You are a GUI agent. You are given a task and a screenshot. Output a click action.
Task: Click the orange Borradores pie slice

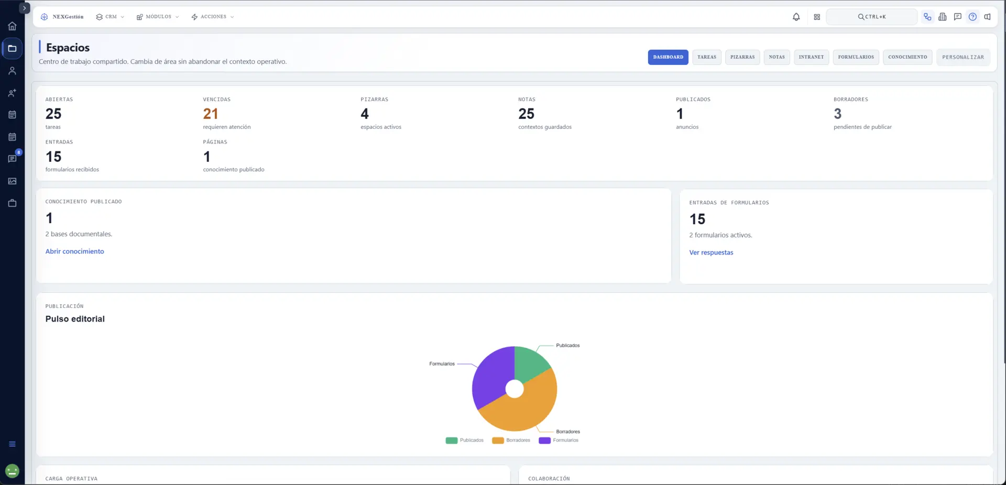click(527, 411)
